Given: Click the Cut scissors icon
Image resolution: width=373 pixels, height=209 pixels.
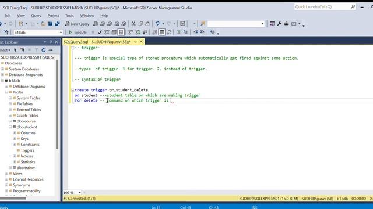Looking at the screenshot, I should point(133,24).
